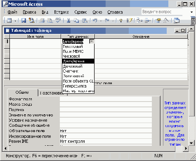196x161 pixels.
Task: Choose Поле объекта OLE list item
Action: click(78, 81)
